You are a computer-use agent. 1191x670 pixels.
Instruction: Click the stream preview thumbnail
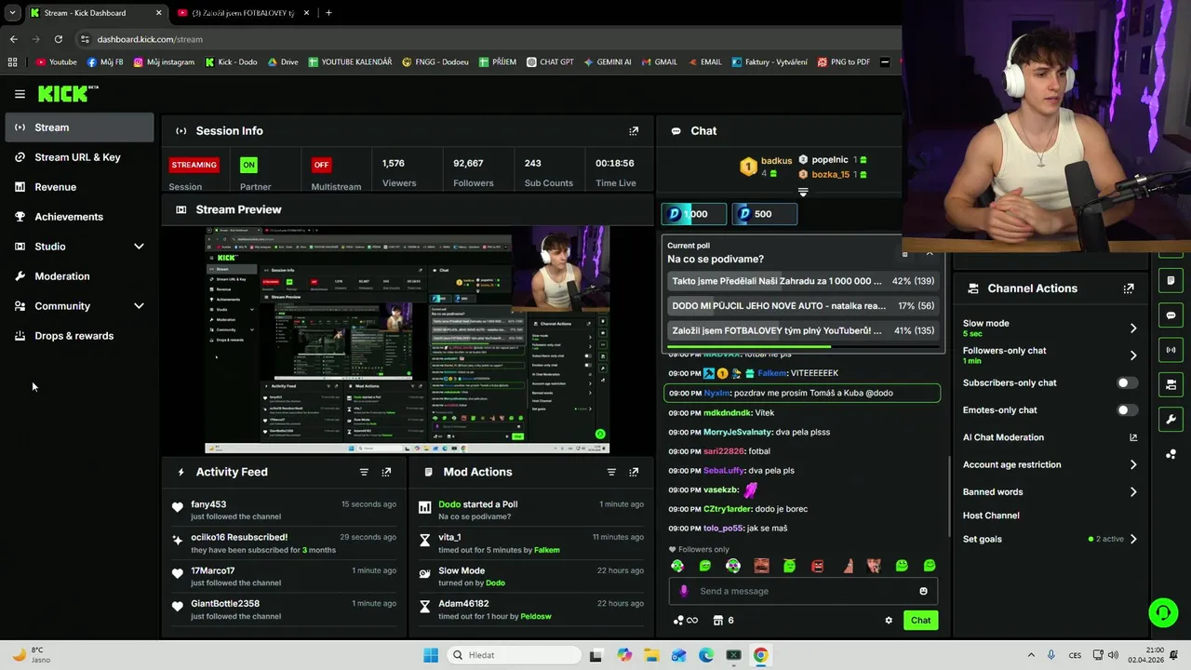click(x=407, y=340)
